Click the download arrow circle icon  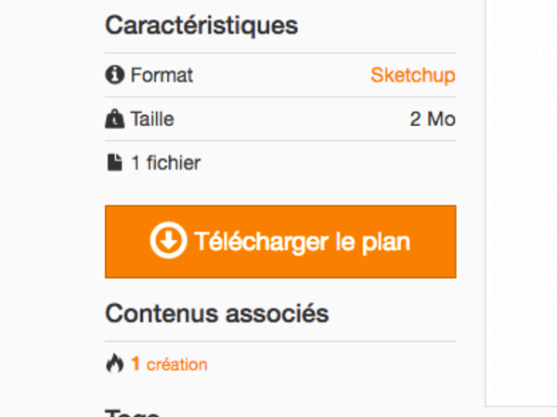click(168, 241)
